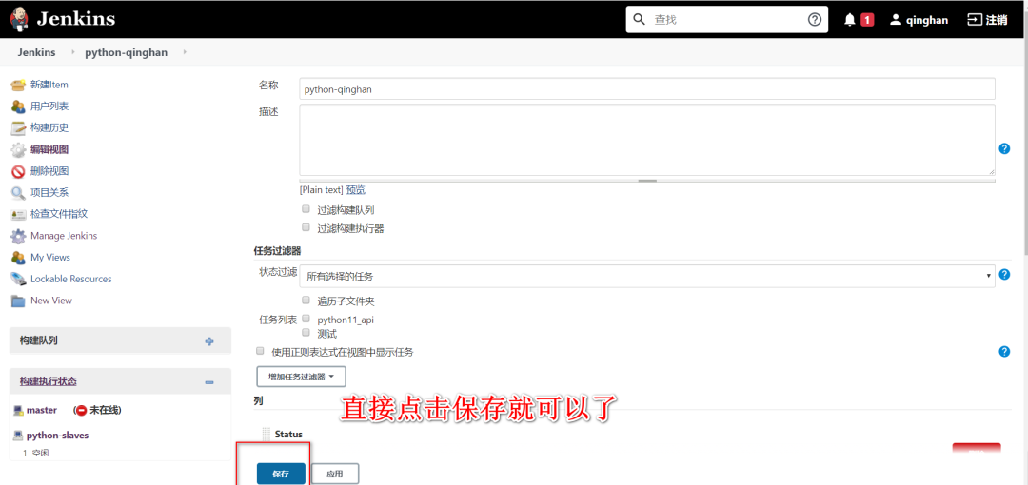
Task: Open My Views in the sidebar
Action: 50,258
